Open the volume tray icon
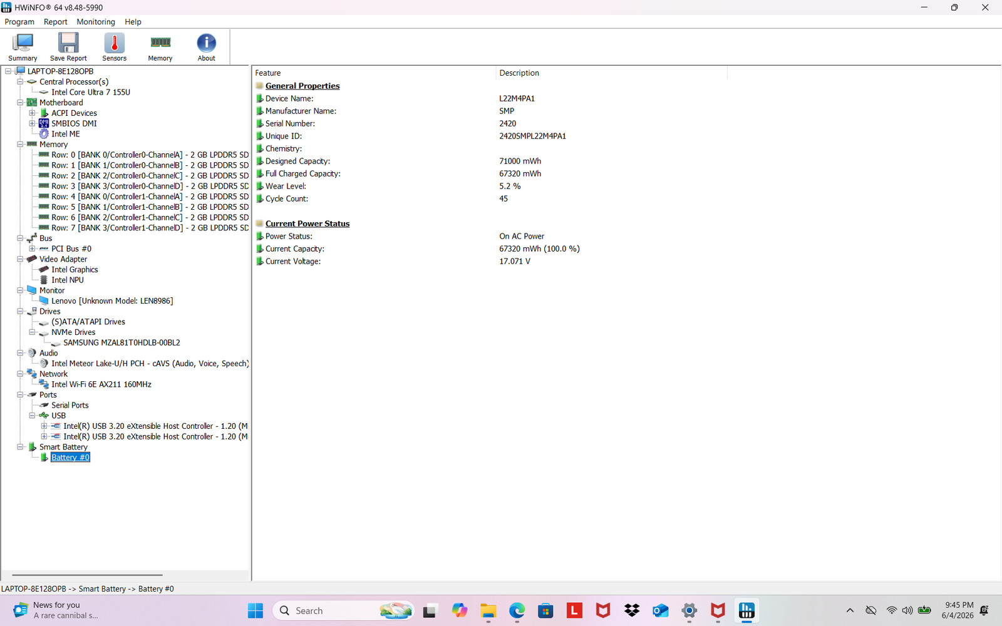The height and width of the screenshot is (626, 1002). pos(907,611)
